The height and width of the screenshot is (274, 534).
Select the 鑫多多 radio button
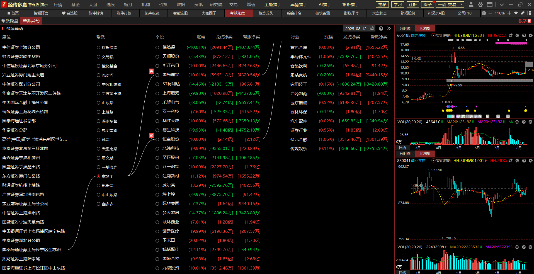[x=98, y=204]
